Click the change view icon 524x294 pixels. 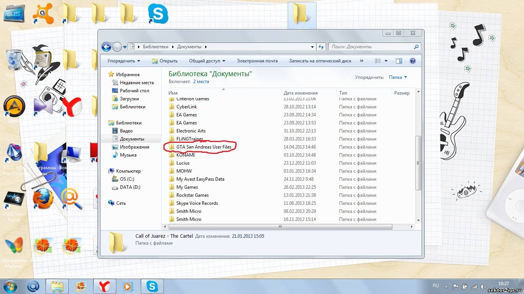pos(378,61)
